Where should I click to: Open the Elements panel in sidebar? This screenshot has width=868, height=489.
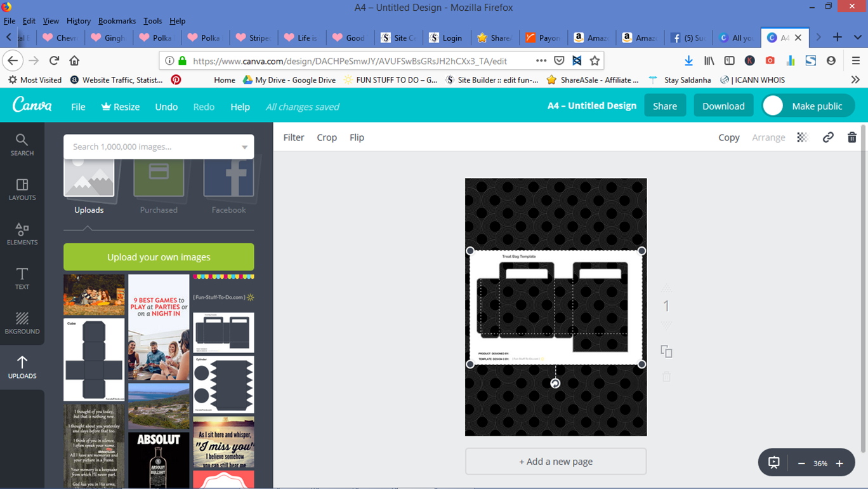(22, 235)
